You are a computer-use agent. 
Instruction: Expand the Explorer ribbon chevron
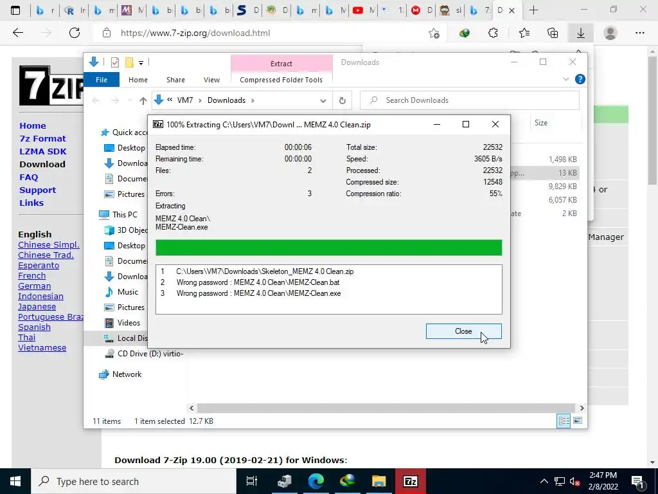565,79
